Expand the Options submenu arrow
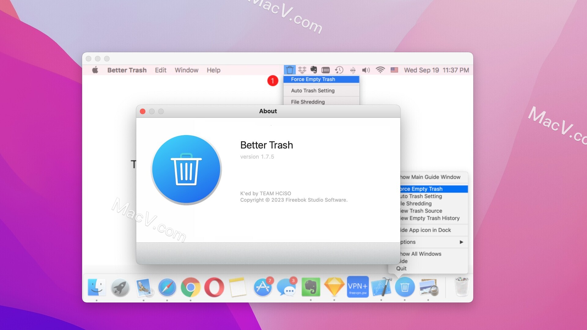The height and width of the screenshot is (330, 587). (x=461, y=242)
